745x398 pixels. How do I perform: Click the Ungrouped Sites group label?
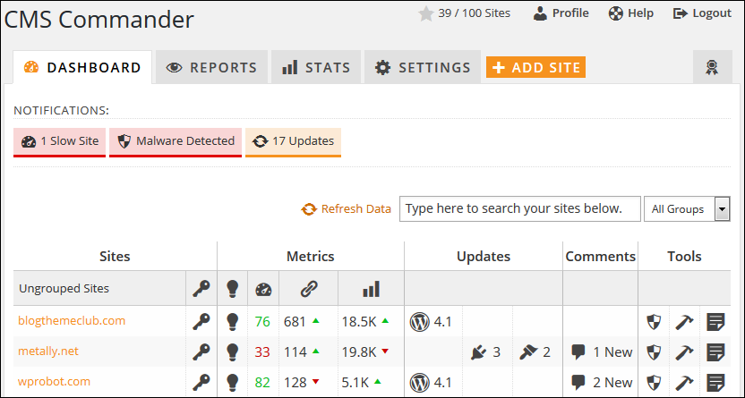click(64, 288)
